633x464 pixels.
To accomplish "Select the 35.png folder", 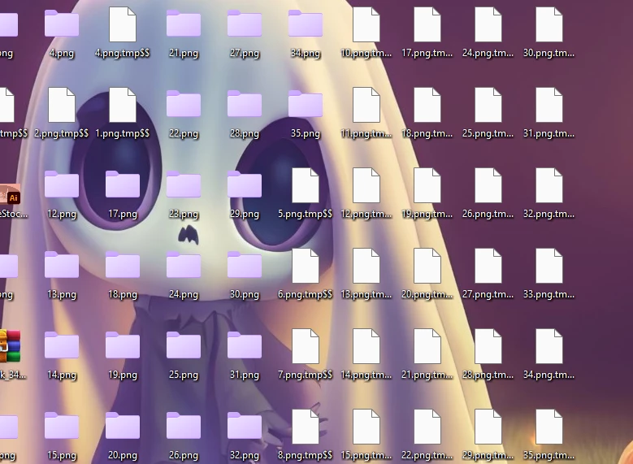I will click(x=306, y=104).
